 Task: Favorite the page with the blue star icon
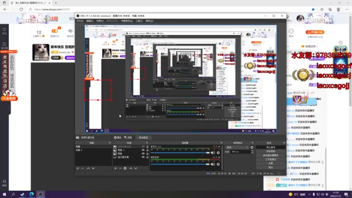[313, 9]
